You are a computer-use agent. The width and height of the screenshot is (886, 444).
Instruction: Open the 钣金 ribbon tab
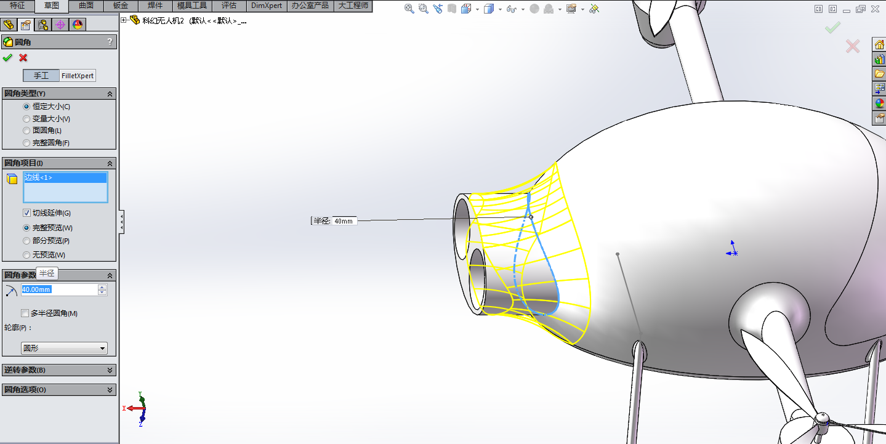(x=121, y=6)
